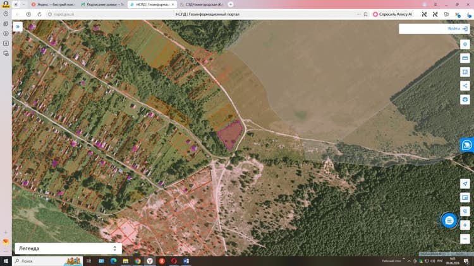474x266 pixels.
Task: Reload the page with refresh icon
Action: pyautogui.click(x=39, y=14)
